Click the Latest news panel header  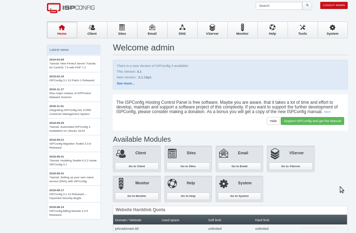pyautogui.click(x=74, y=50)
